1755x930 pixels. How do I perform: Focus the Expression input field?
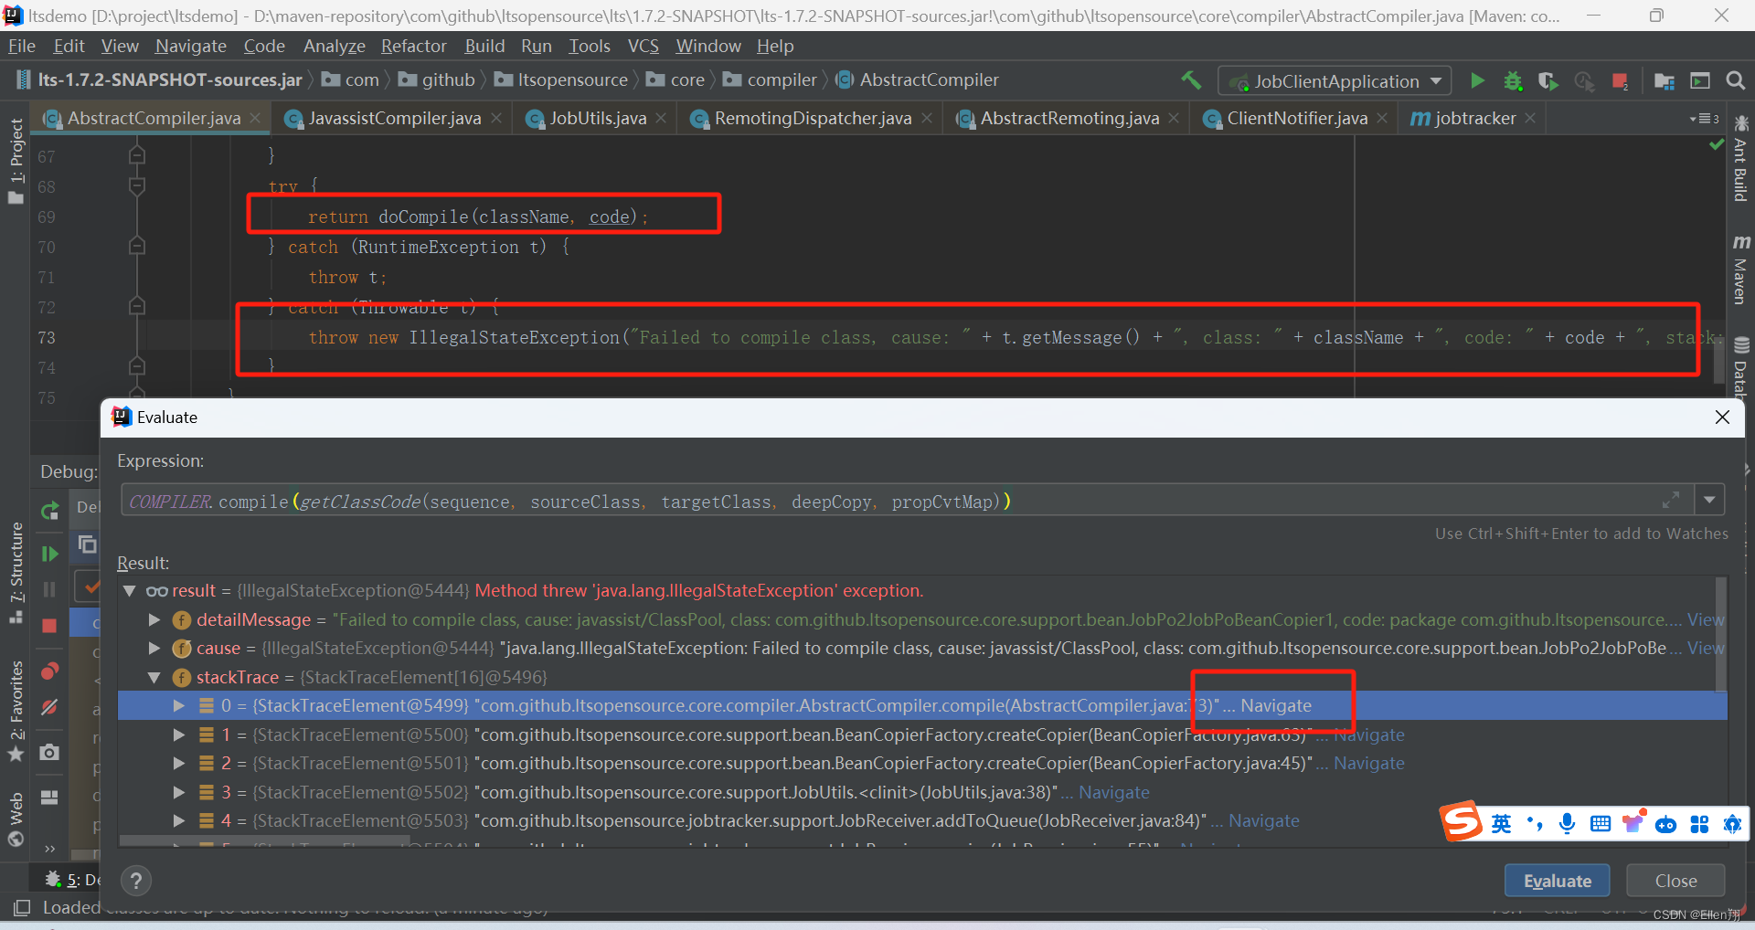(x=905, y=501)
